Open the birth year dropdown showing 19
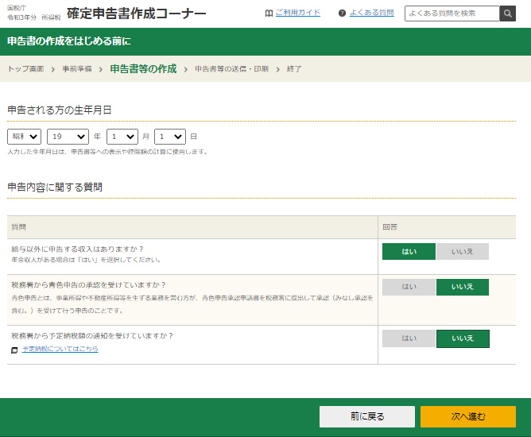 pyautogui.click(x=68, y=137)
